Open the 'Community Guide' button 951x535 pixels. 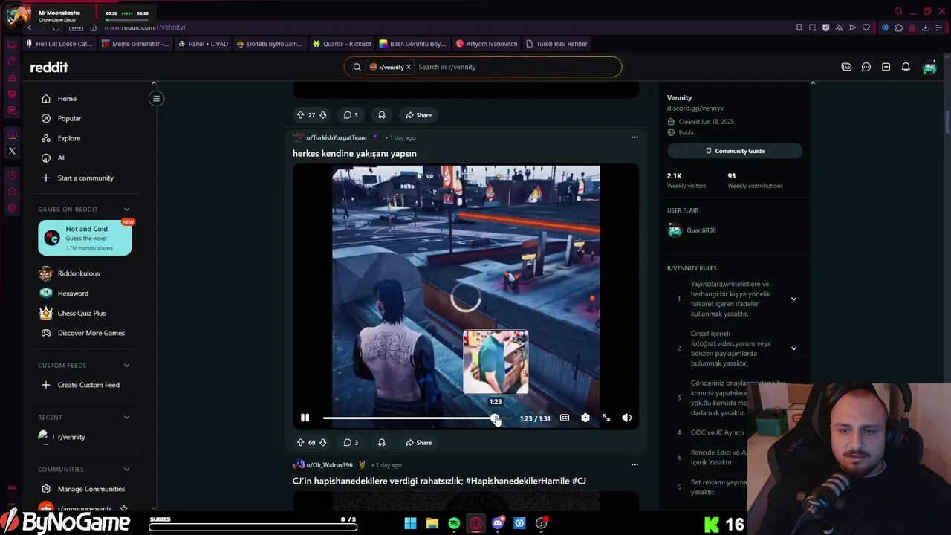point(735,151)
